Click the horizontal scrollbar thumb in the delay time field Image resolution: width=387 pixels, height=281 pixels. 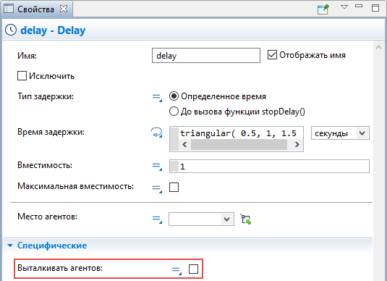click(x=239, y=144)
